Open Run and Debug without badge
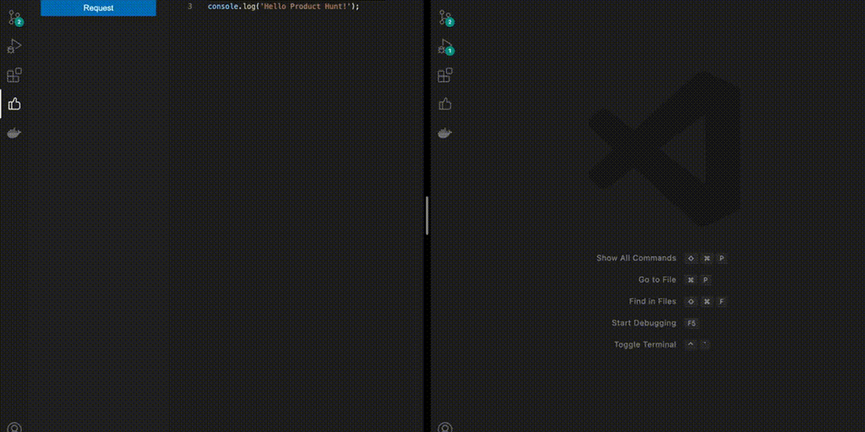Screen dimensions: 865x432 coord(14,46)
